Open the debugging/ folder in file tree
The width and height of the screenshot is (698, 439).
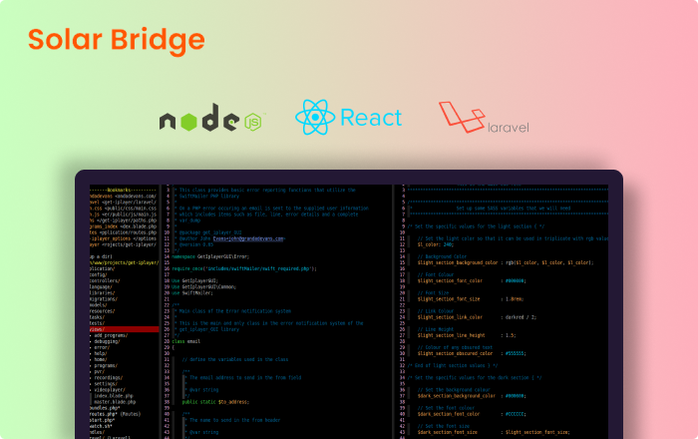[x=107, y=341]
